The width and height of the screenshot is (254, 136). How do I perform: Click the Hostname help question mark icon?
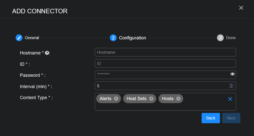tap(47, 53)
